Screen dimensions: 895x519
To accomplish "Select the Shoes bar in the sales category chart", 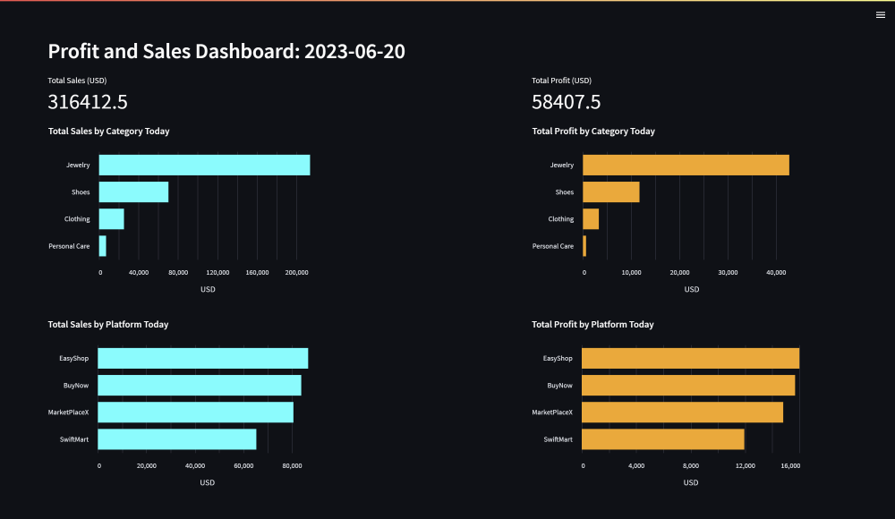I will tap(133, 192).
